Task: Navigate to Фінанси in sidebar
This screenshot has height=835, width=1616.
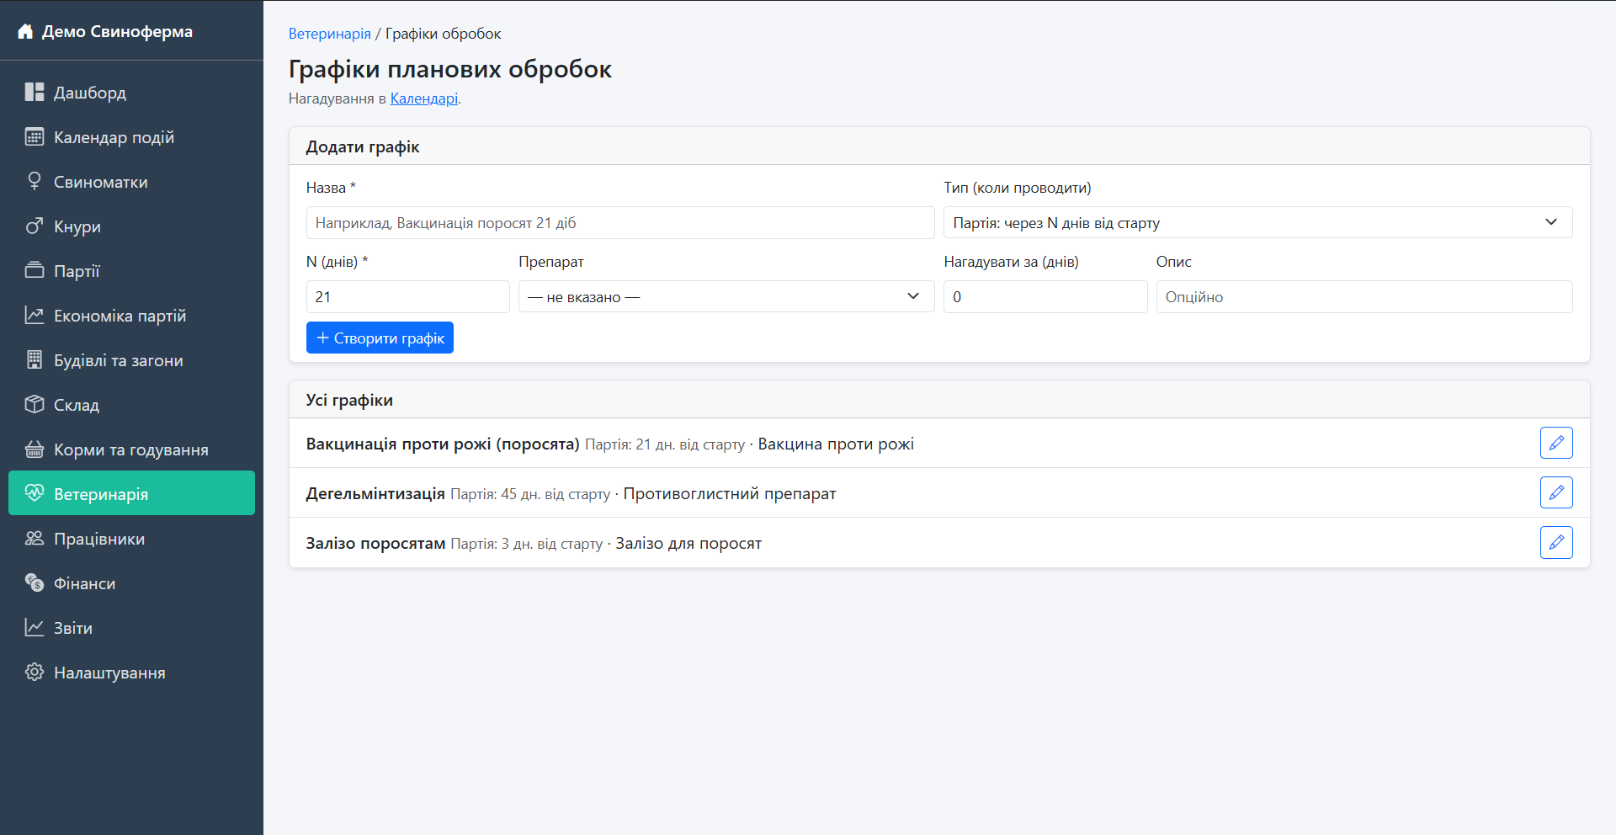Action: pos(84,583)
